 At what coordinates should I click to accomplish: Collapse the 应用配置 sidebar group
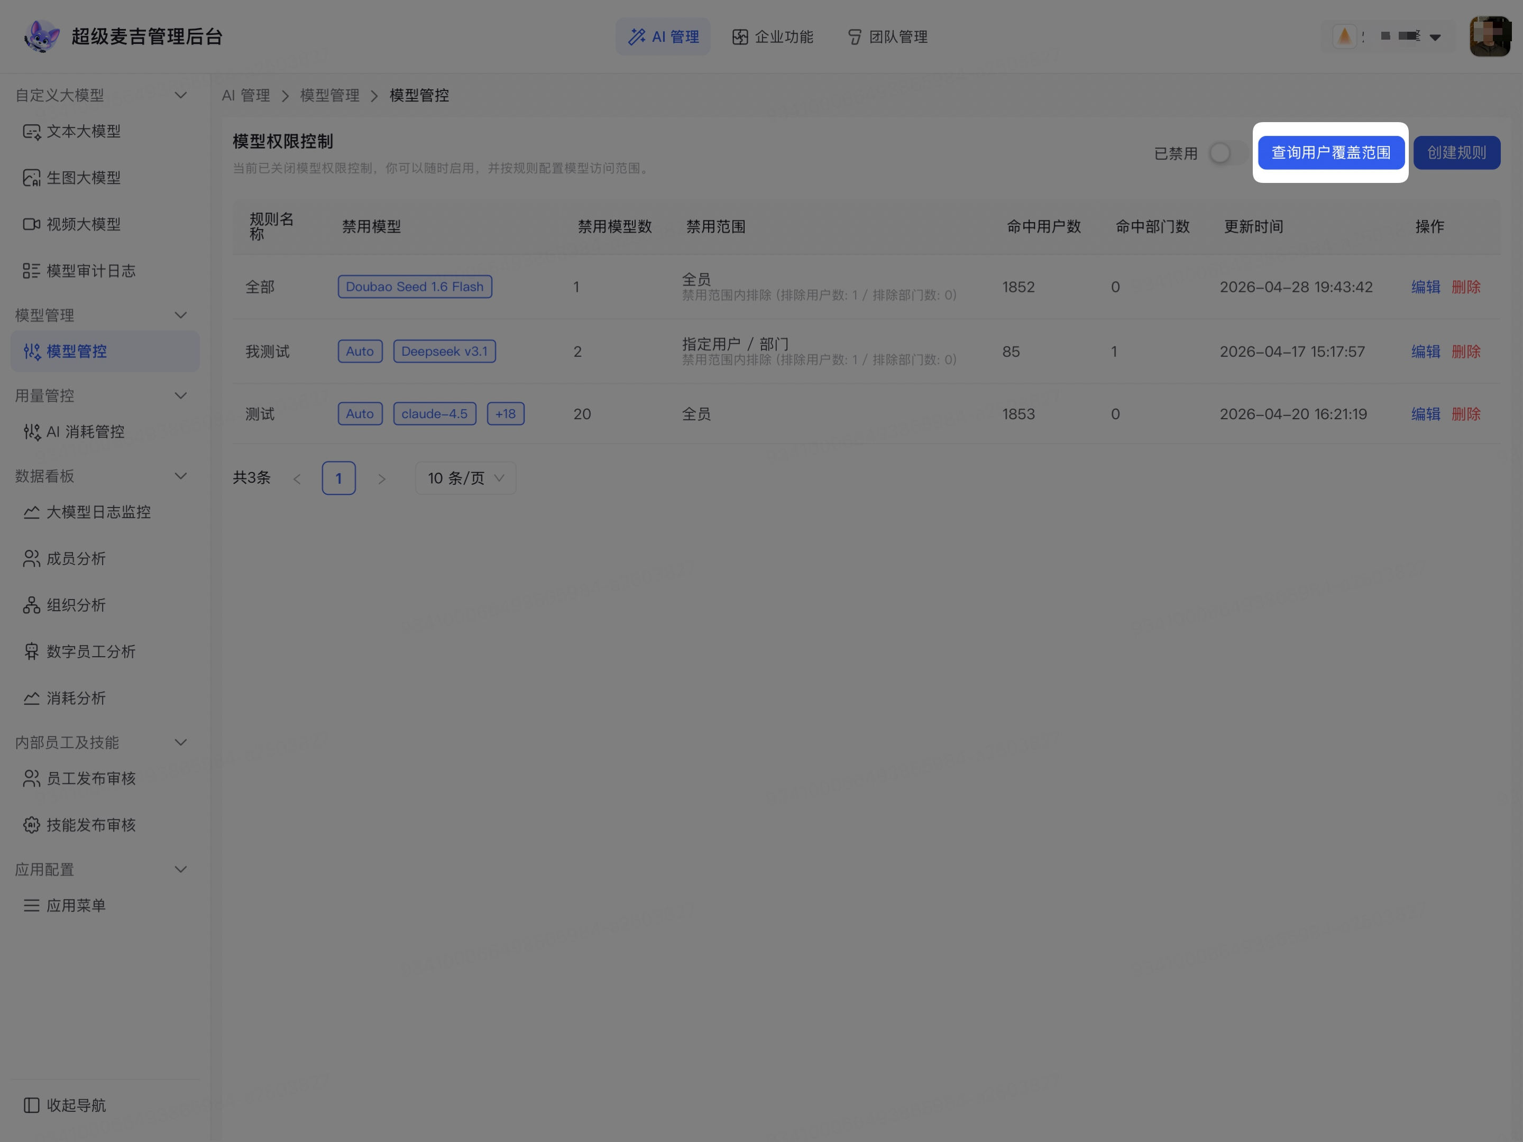pos(180,869)
